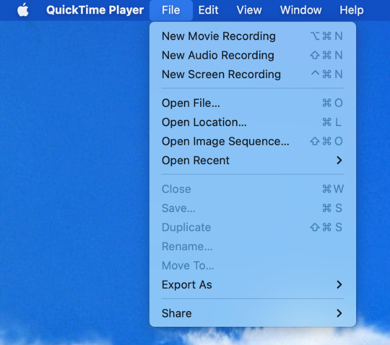
Task: Select Open Location…
Action: [252, 122]
